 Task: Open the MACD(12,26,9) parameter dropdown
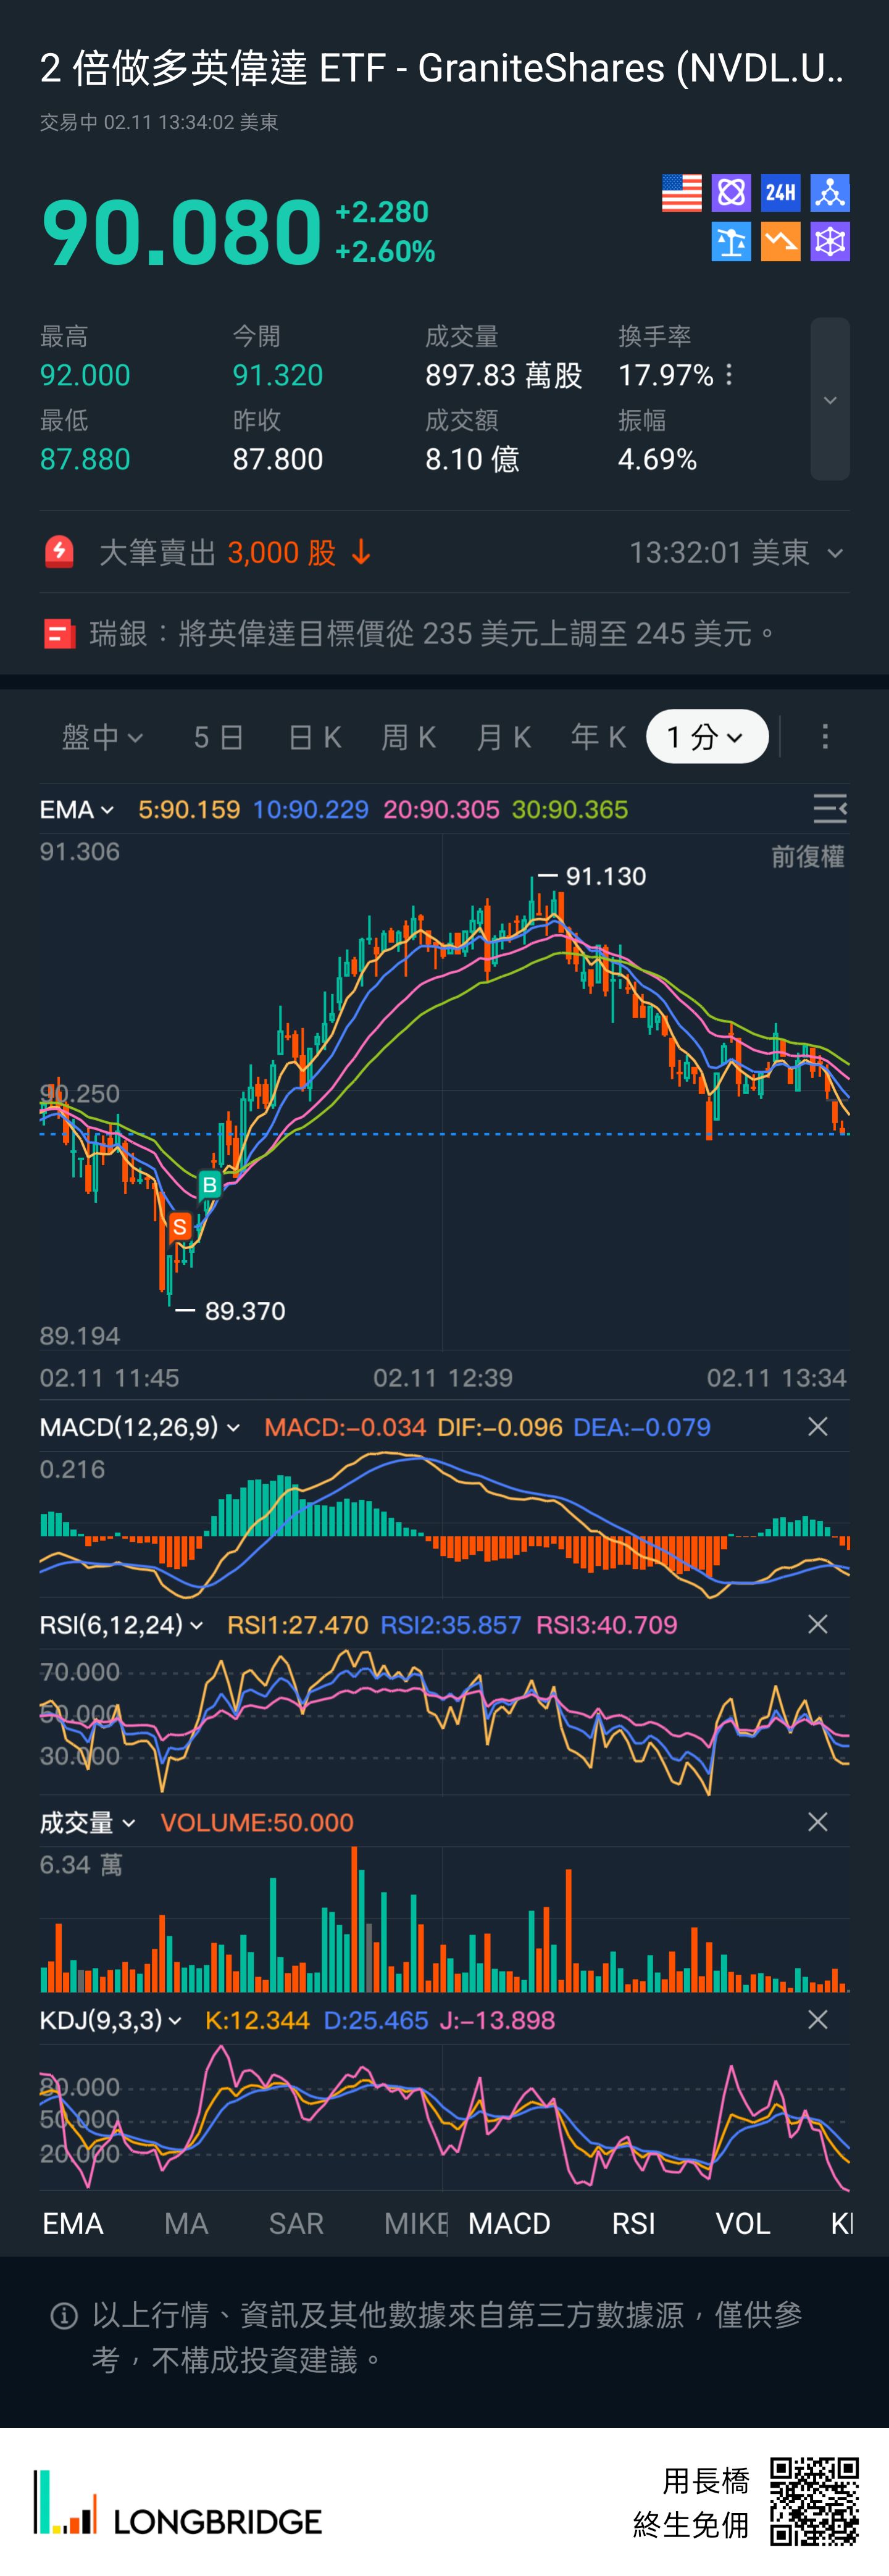tap(139, 1427)
